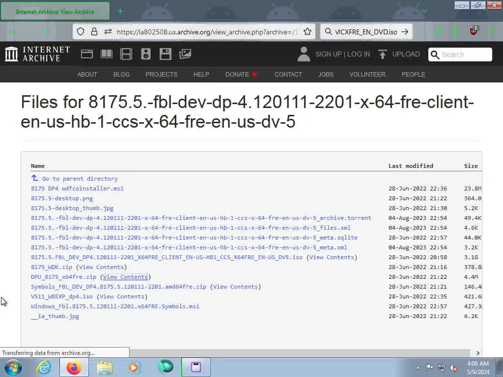The width and height of the screenshot is (503, 377).
Task: Open Windows Explorer folder in taskbar
Action: (x=105, y=368)
